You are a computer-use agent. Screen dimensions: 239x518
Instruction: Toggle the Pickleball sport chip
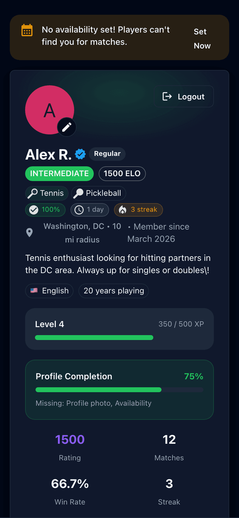pos(98,193)
